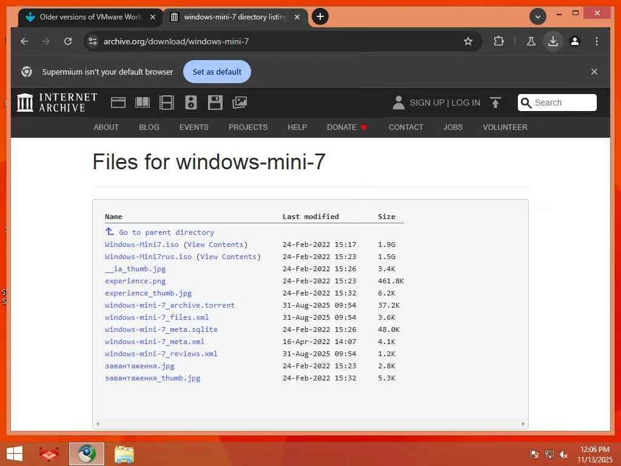Image resolution: width=621 pixels, height=466 pixels.
Task: View Contents of Windows-Mini7.iso
Action: click(215, 245)
